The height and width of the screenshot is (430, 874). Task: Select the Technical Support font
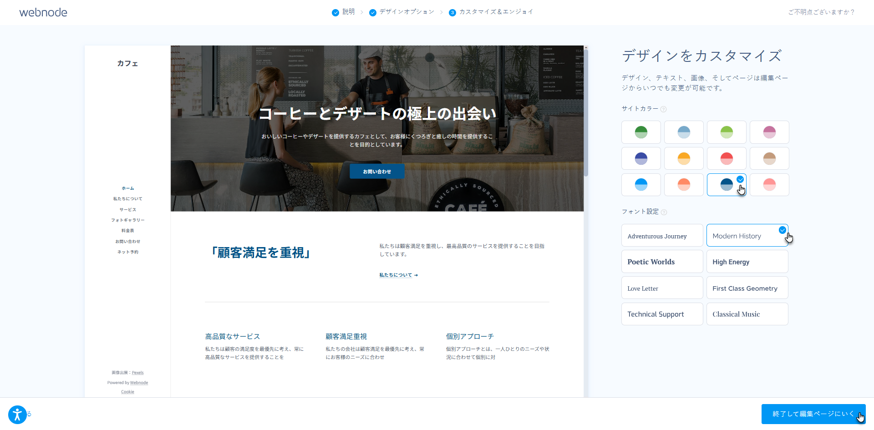pos(662,314)
